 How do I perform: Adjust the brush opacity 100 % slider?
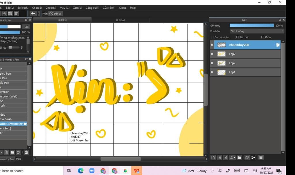(x=10, y=32)
